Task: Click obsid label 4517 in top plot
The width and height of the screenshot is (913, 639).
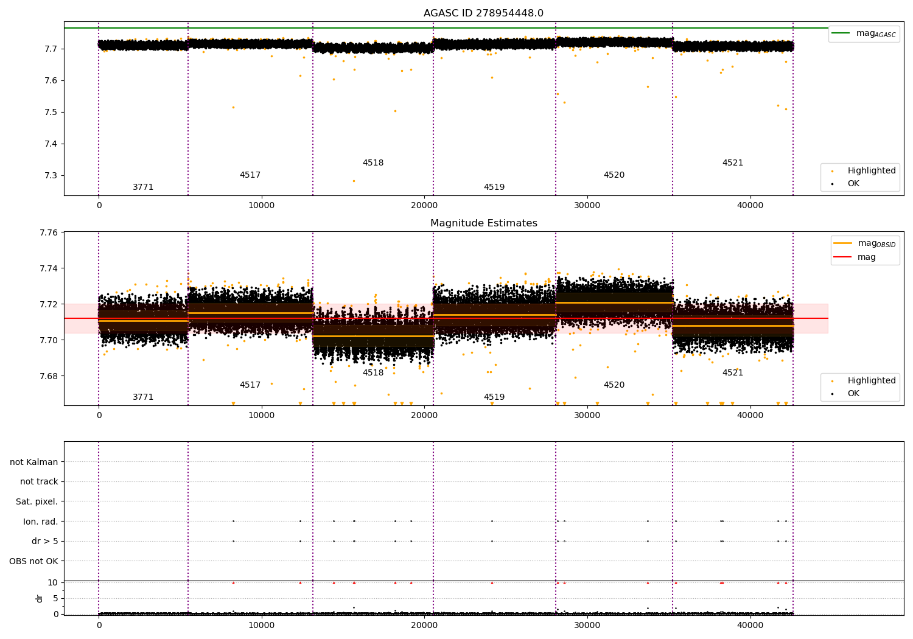Action: (x=250, y=175)
